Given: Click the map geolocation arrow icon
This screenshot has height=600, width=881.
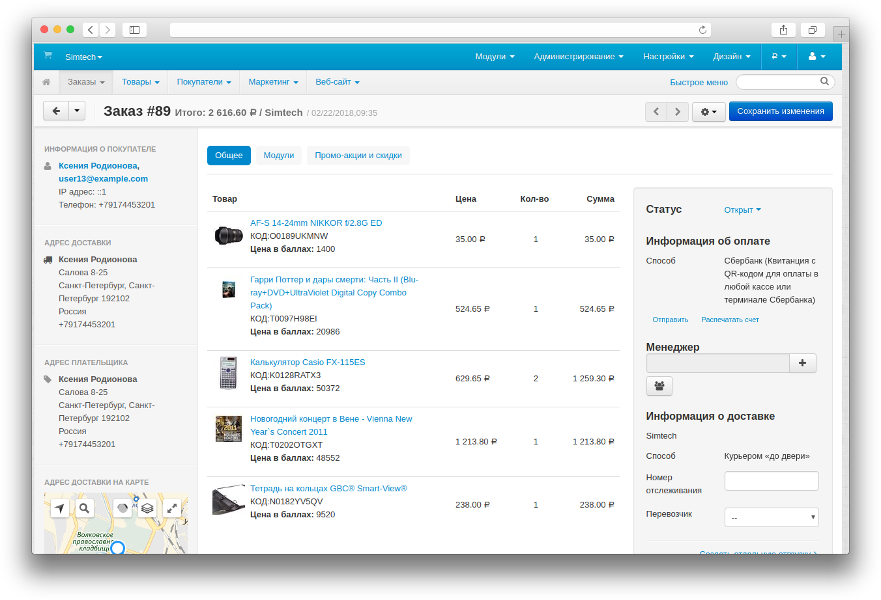Looking at the screenshot, I should tap(60, 508).
